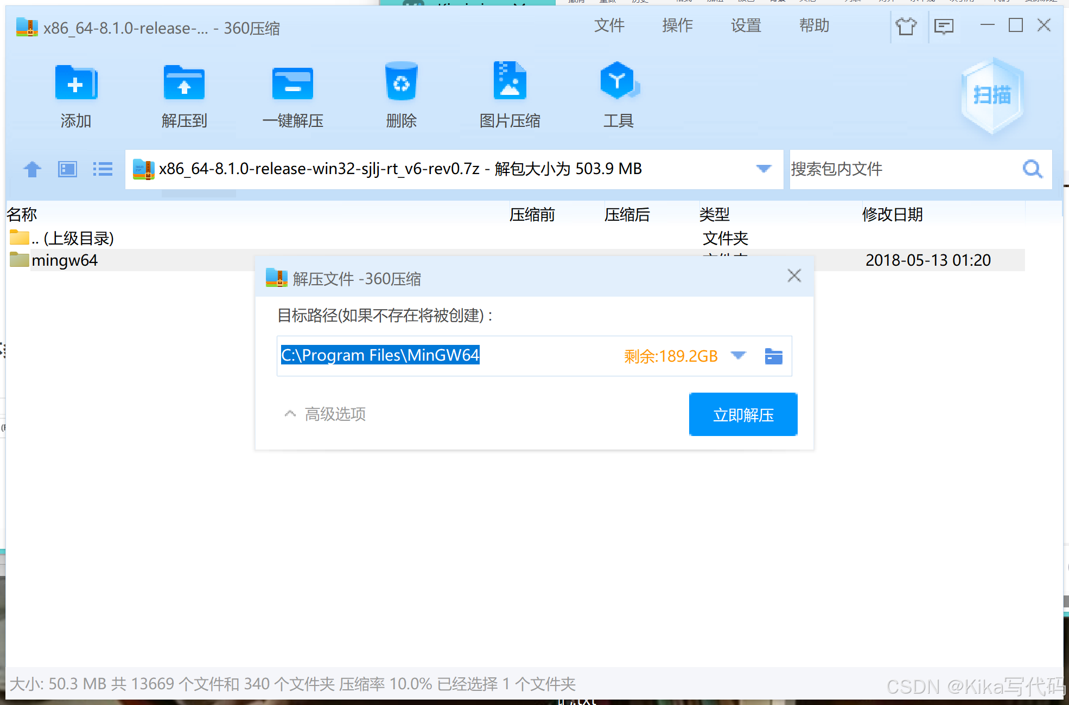Click the 立即解压 extract now button
The width and height of the screenshot is (1069, 705).
point(743,415)
